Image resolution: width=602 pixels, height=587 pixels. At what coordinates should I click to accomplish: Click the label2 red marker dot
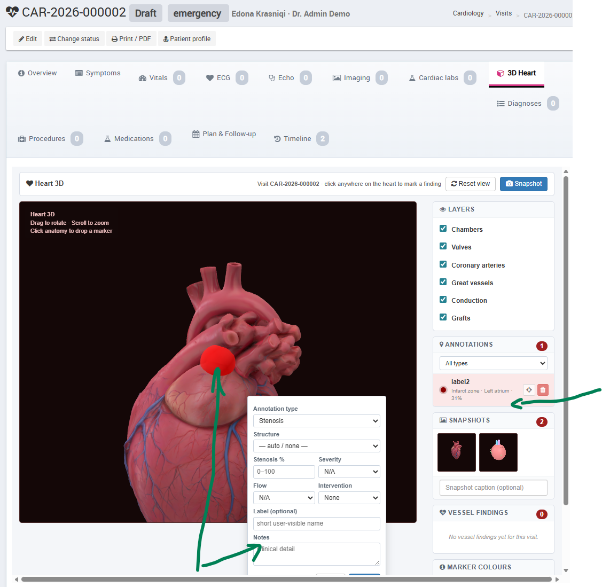click(x=443, y=390)
